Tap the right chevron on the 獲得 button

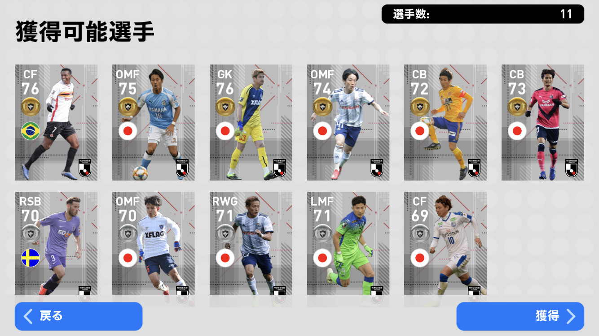571,316
